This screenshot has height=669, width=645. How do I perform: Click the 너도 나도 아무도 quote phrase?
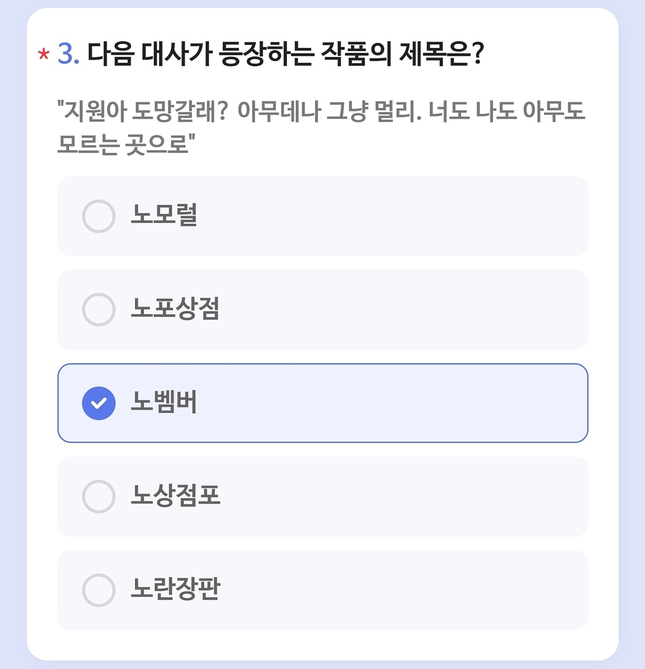506,111
